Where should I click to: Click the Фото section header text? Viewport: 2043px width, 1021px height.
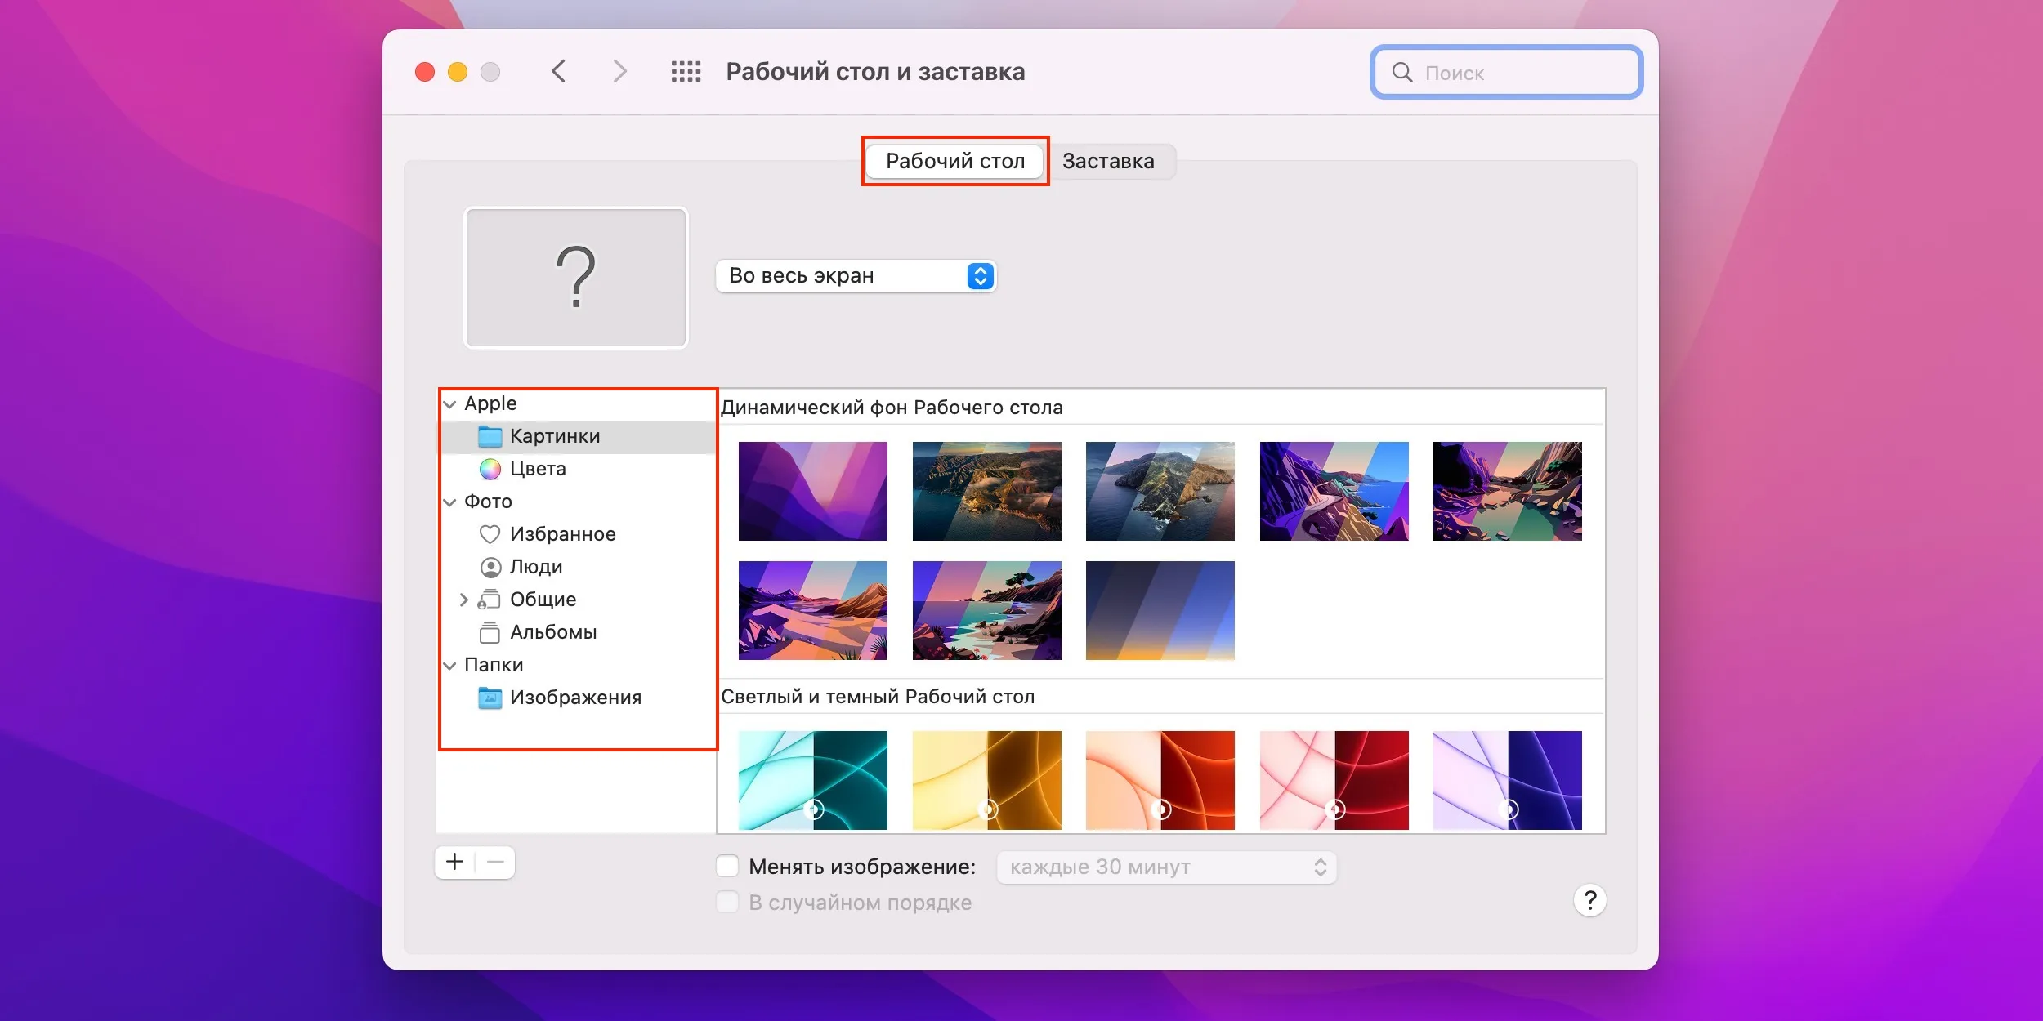click(488, 502)
